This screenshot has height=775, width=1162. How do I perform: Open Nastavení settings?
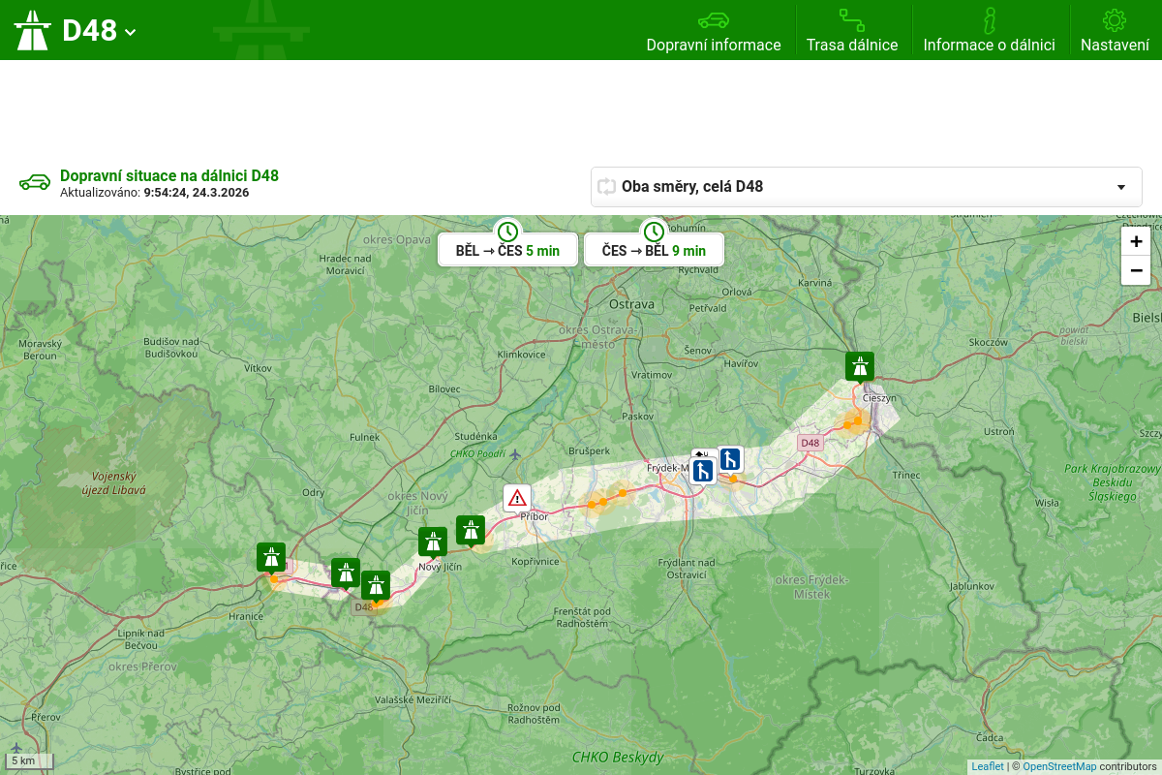click(1115, 31)
